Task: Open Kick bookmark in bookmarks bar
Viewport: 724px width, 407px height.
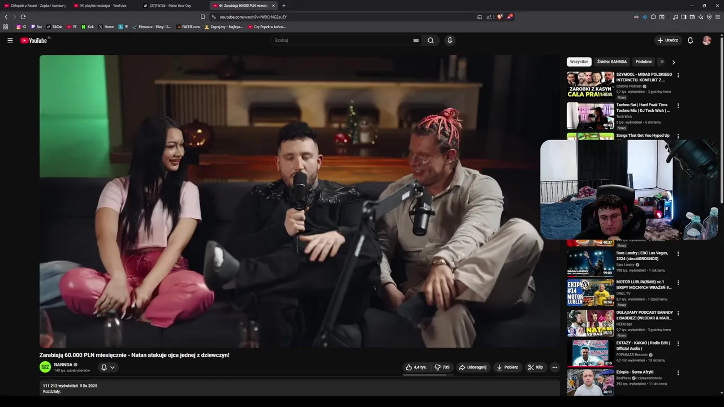Action: click(x=88, y=27)
